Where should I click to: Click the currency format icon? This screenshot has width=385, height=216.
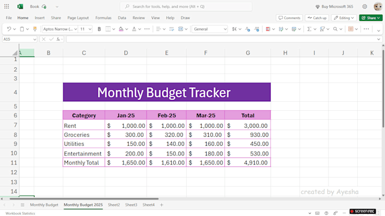[x=234, y=29]
